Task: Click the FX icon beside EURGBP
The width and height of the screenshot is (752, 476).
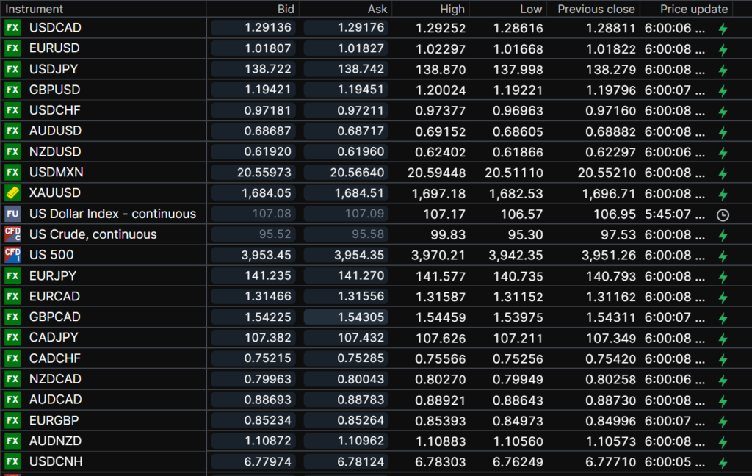Action: point(12,420)
